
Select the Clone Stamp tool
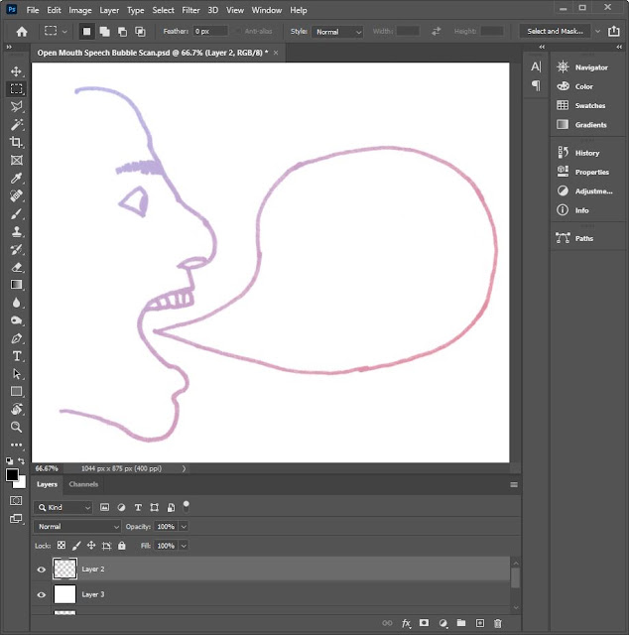click(16, 231)
